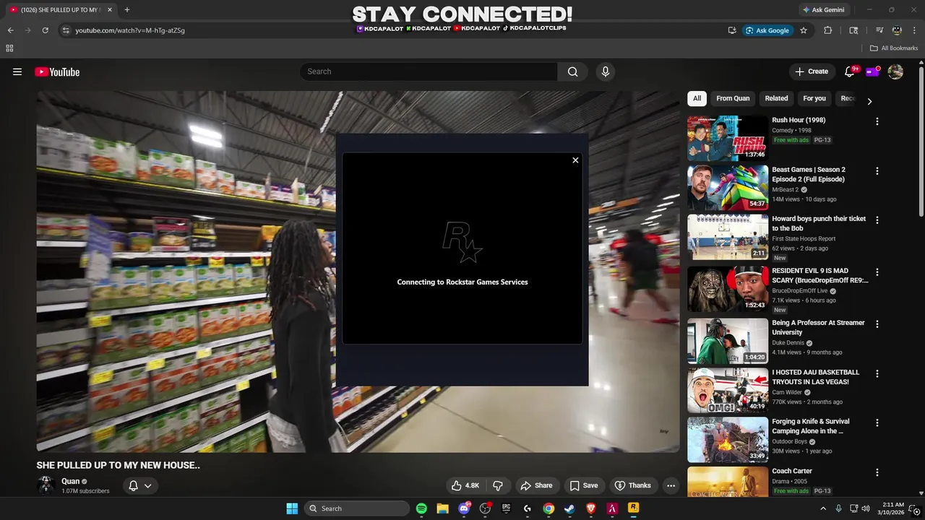The image size is (925, 520).
Task: Open Steam from the taskbar
Action: click(569, 508)
